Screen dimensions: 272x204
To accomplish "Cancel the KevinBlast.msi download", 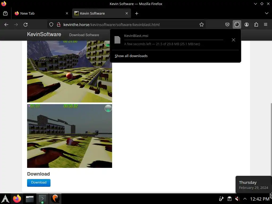I will [x=233, y=40].
